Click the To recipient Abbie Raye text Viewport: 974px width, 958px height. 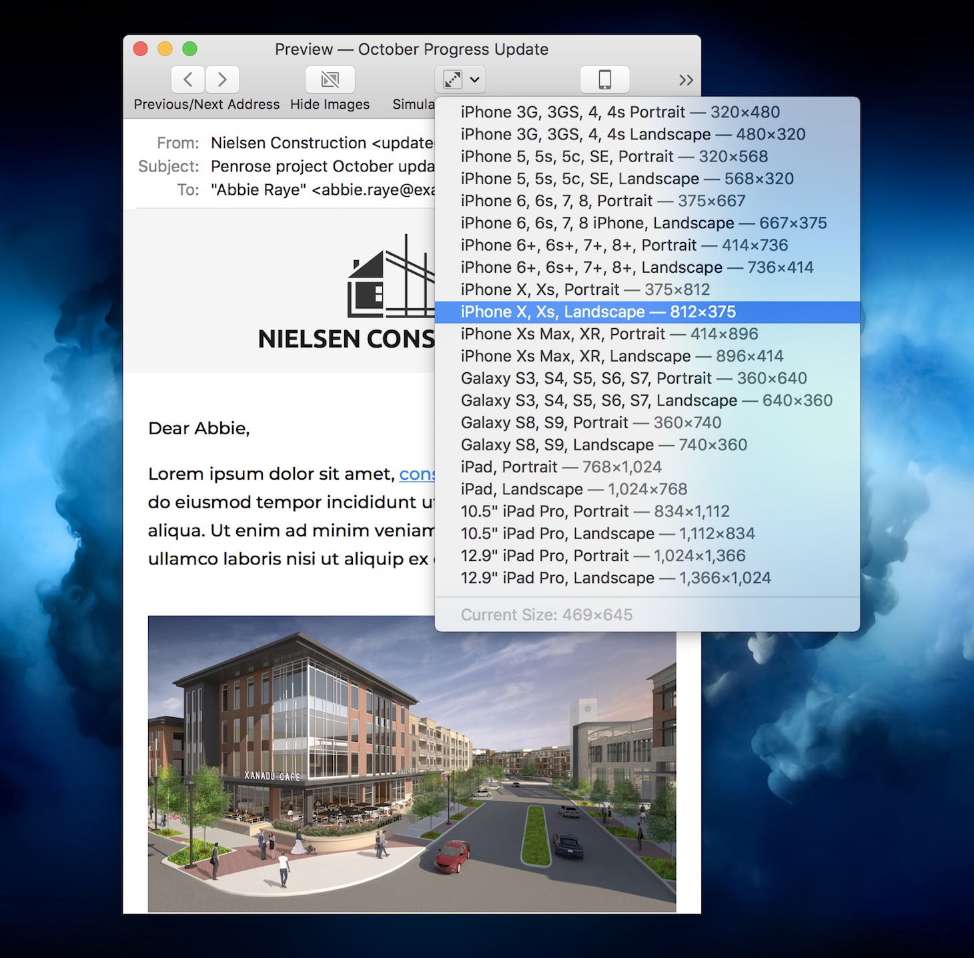coord(323,190)
